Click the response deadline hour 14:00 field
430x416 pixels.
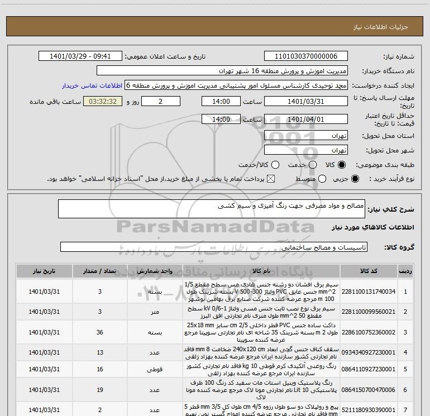pos(221,102)
